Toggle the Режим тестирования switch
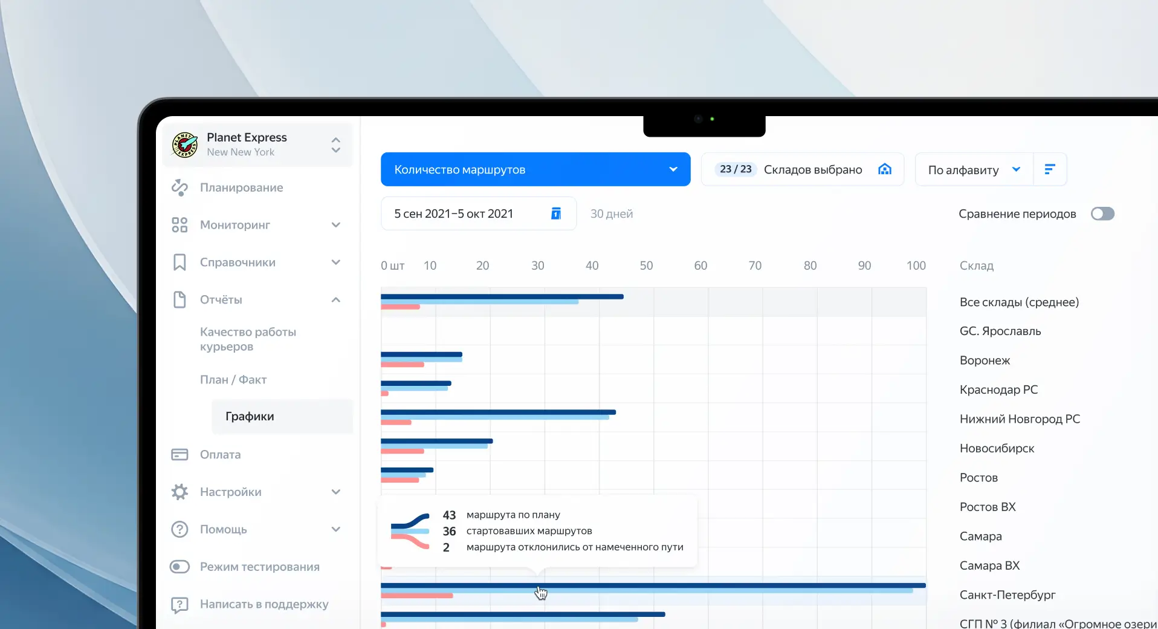The height and width of the screenshot is (629, 1158). (180, 567)
